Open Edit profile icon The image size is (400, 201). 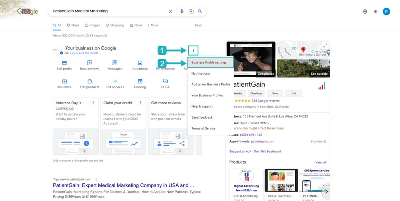(x=64, y=63)
